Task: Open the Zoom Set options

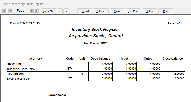Action: point(48,11)
